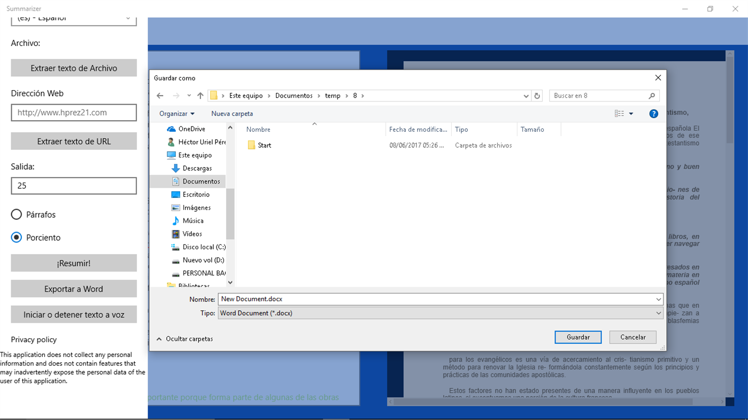Go up to the parent folder
The image size is (748, 420).
[200, 96]
